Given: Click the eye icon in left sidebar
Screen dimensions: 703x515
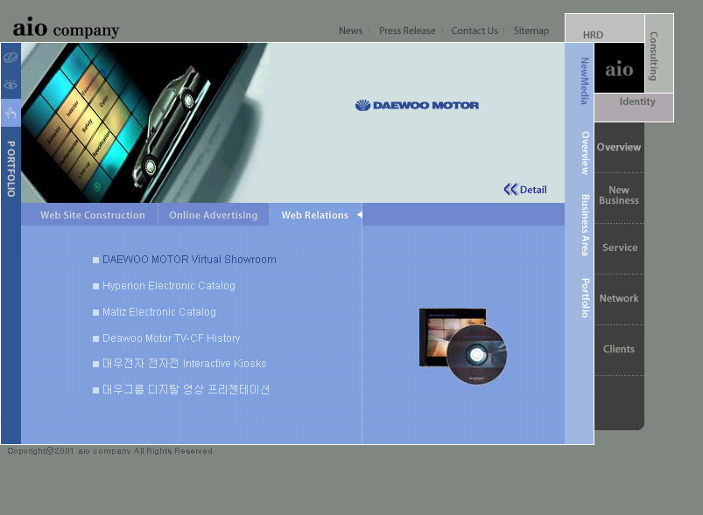Looking at the screenshot, I should [x=11, y=84].
